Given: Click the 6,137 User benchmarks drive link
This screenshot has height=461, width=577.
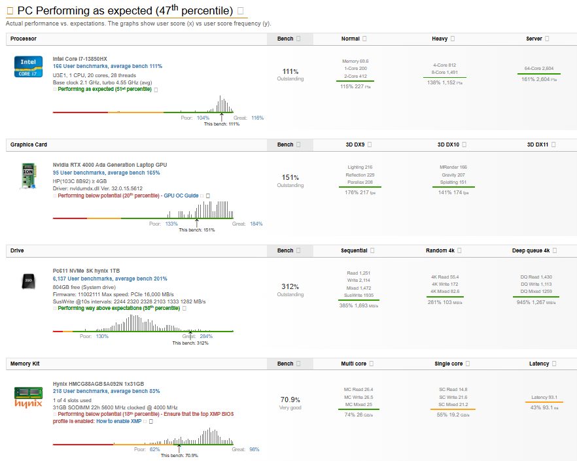Looking at the screenshot, I should click(110, 279).
